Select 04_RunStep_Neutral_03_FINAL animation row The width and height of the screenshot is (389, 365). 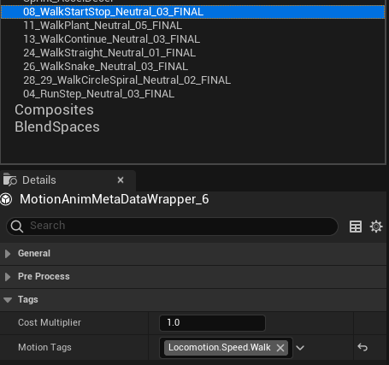point(192,94)
